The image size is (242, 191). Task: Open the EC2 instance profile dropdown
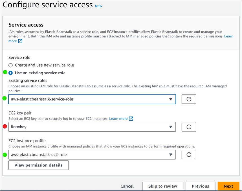[x=92, y=154]
